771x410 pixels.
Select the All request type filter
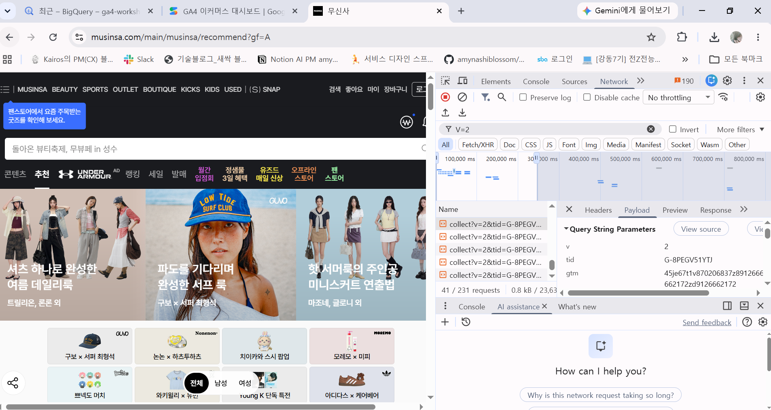pyautogui.click(x=446, y=145)
